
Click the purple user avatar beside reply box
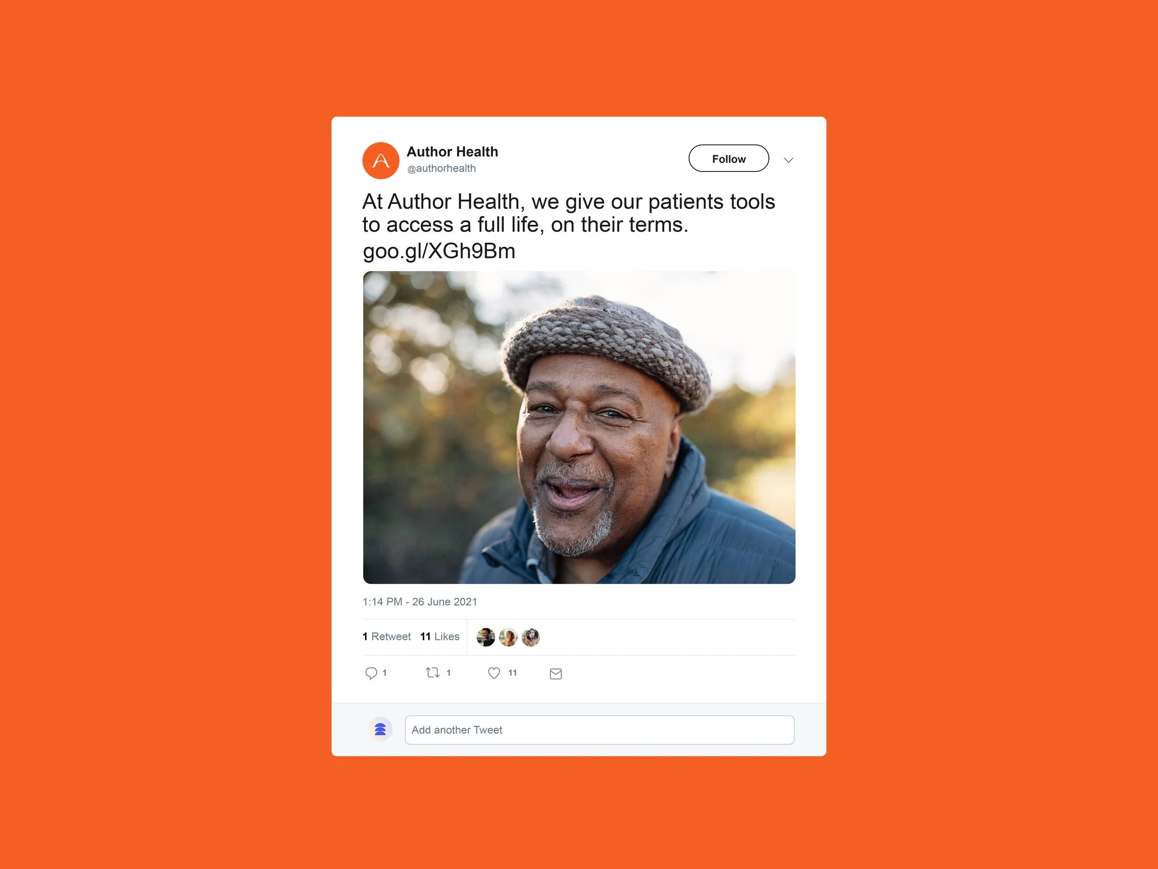coord(381,729)
